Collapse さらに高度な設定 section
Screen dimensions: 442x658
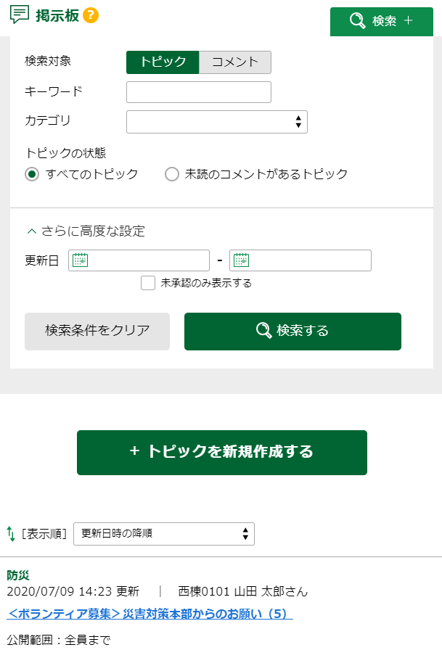(x=86, y=231)
